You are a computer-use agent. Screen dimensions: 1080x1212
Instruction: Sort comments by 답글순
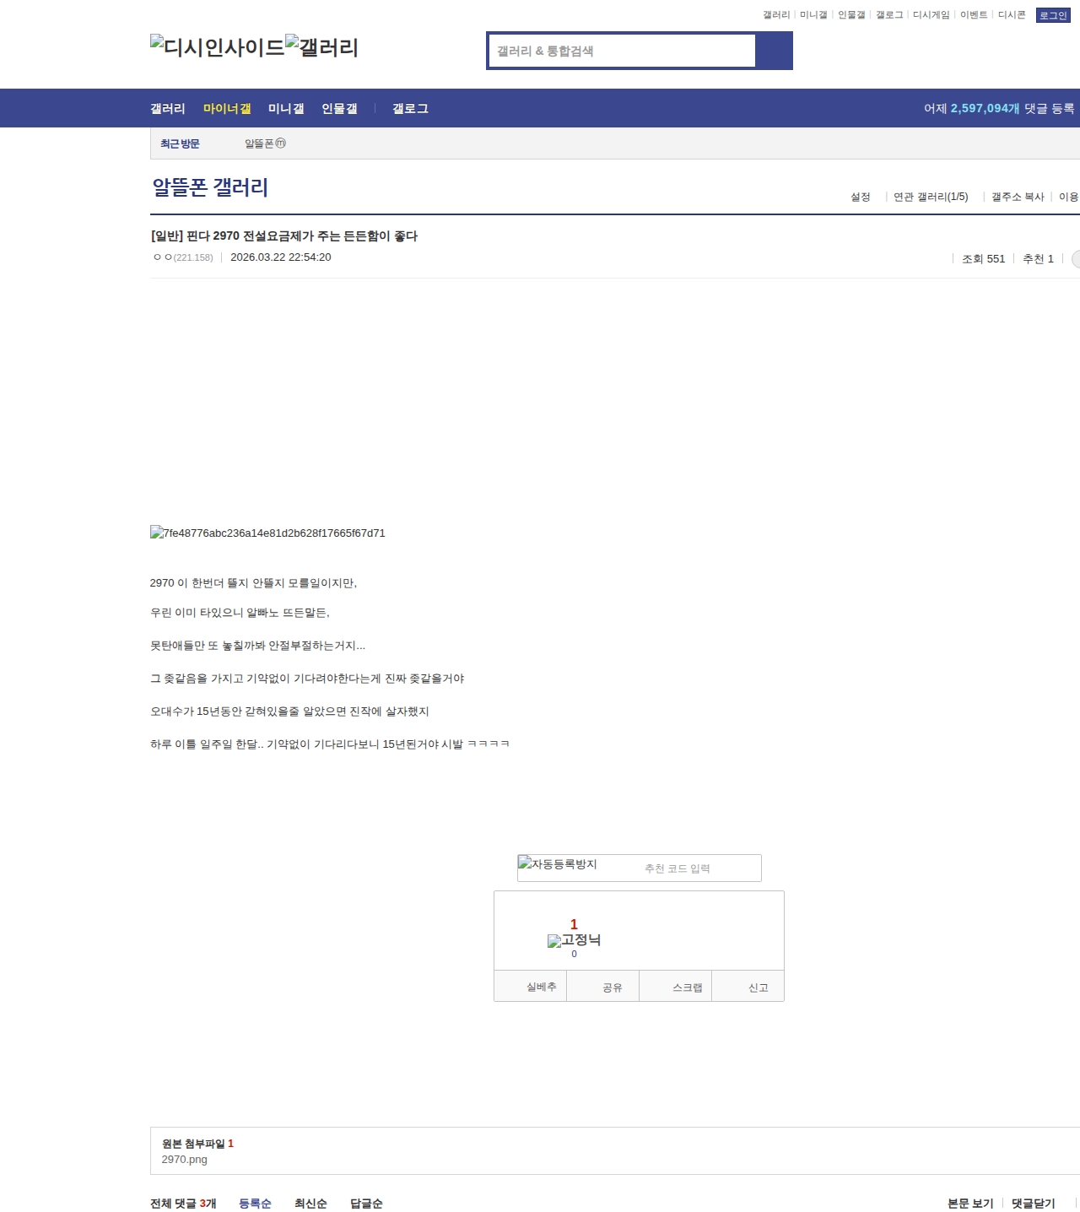click(366, 1203)
